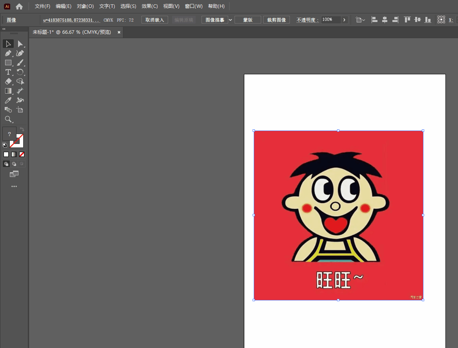Open the edit toolbar three dots
This screenshot has width=458, height=348.
click(x=14, y=186)
